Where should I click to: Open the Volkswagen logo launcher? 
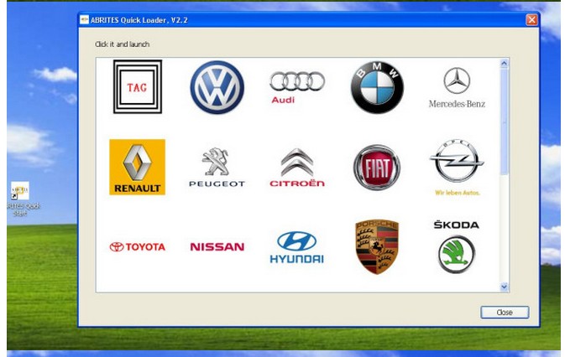(x=217, y=87)
